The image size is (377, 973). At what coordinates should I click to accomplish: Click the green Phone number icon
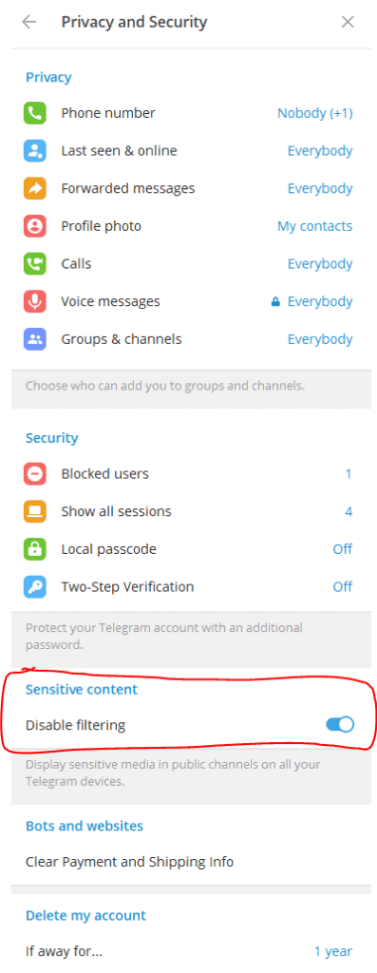point(35,113)
